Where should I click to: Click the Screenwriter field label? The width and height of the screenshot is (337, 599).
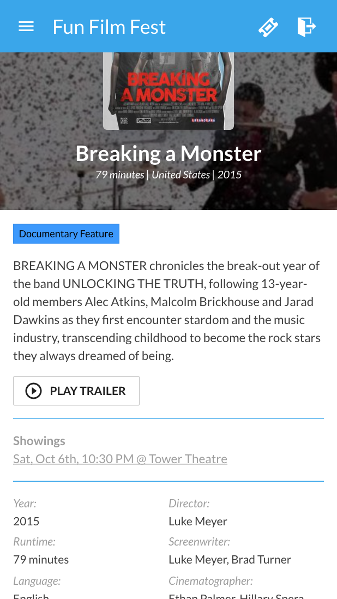[200, 542]
